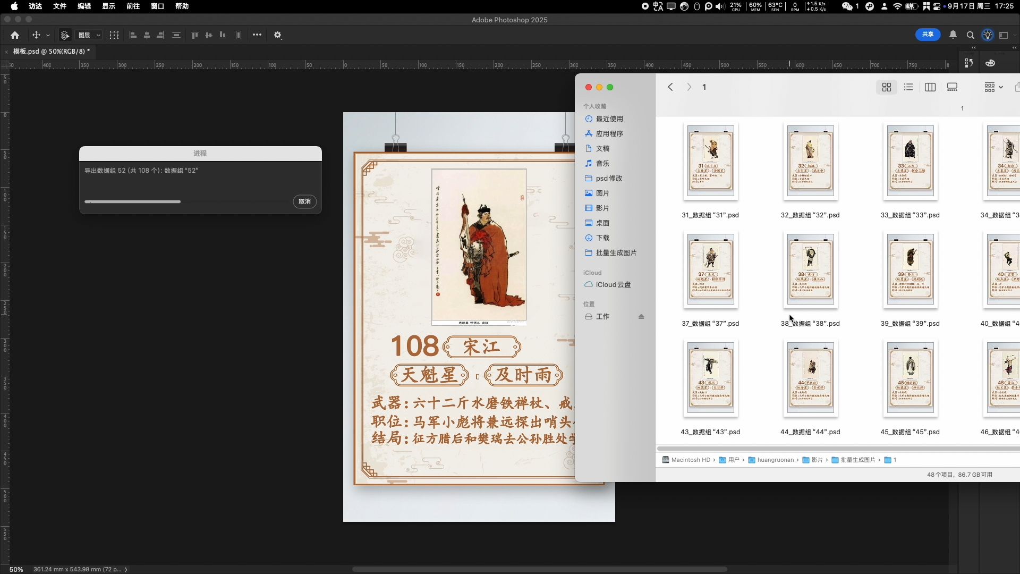1020x574 pixels.
Task: Open the Move tool preset dropdown arrow
Action: click(x=48, y=35)
